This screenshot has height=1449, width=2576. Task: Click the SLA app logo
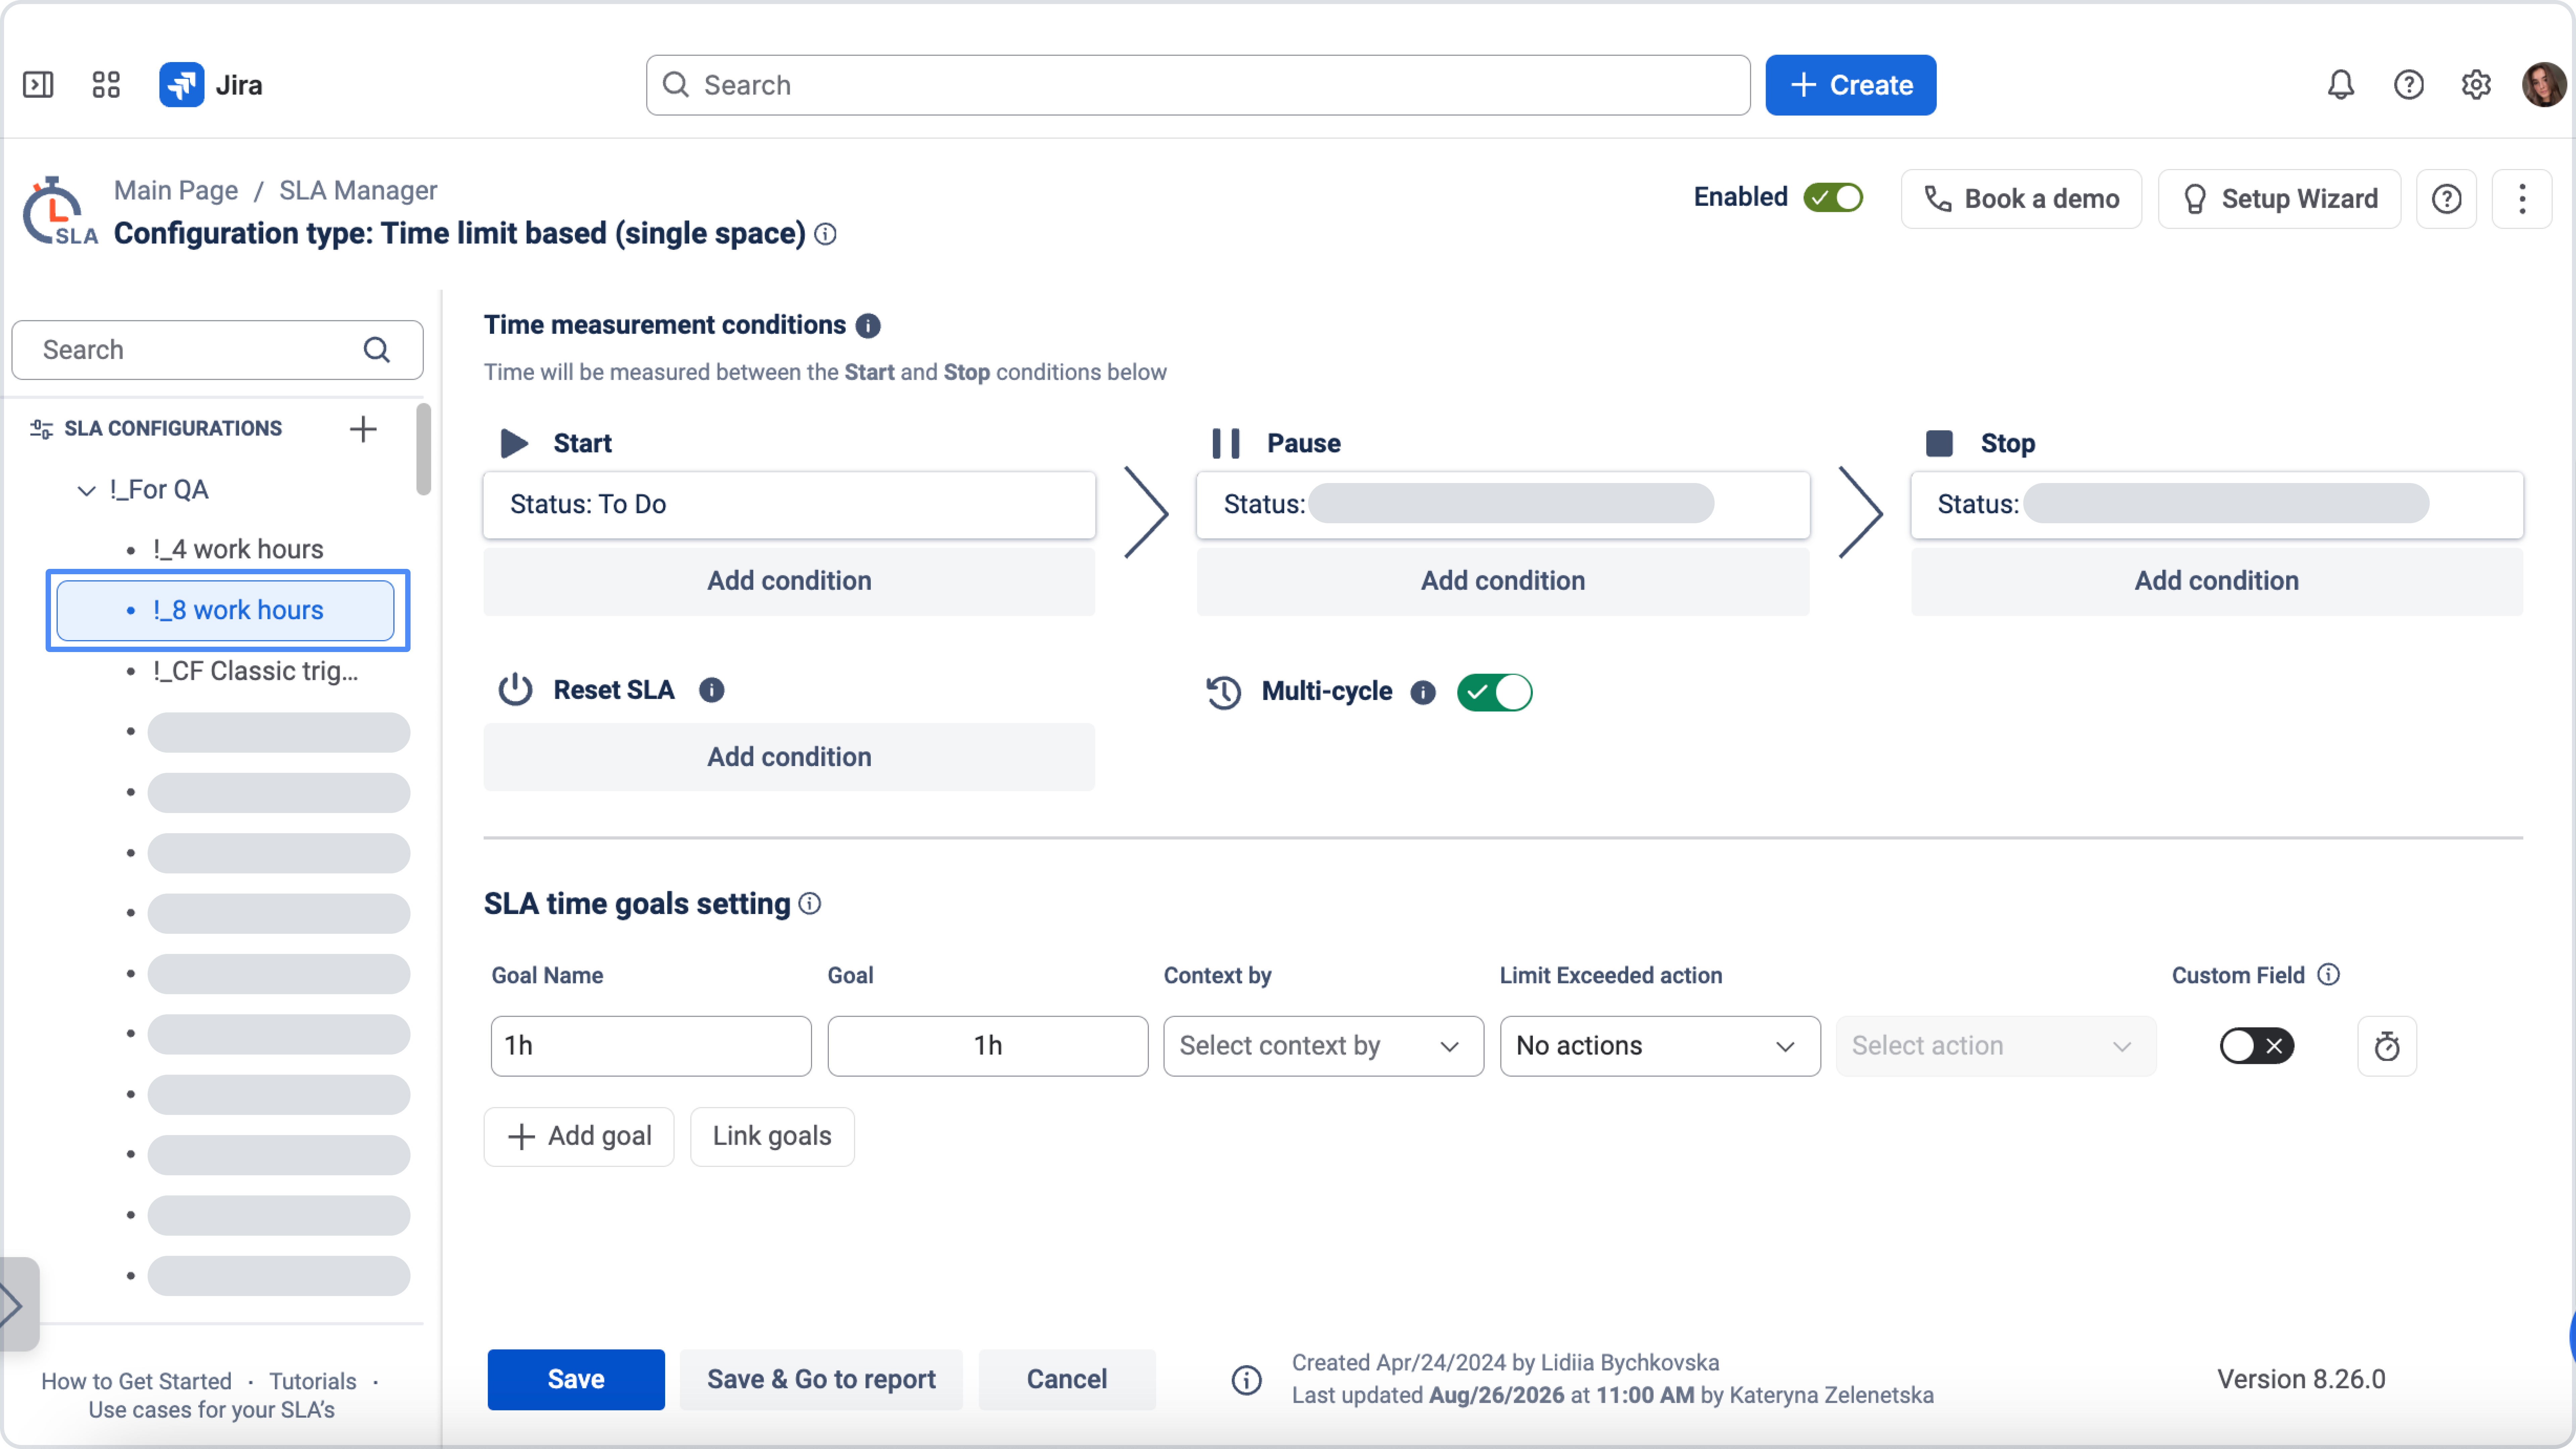point(60,211)
